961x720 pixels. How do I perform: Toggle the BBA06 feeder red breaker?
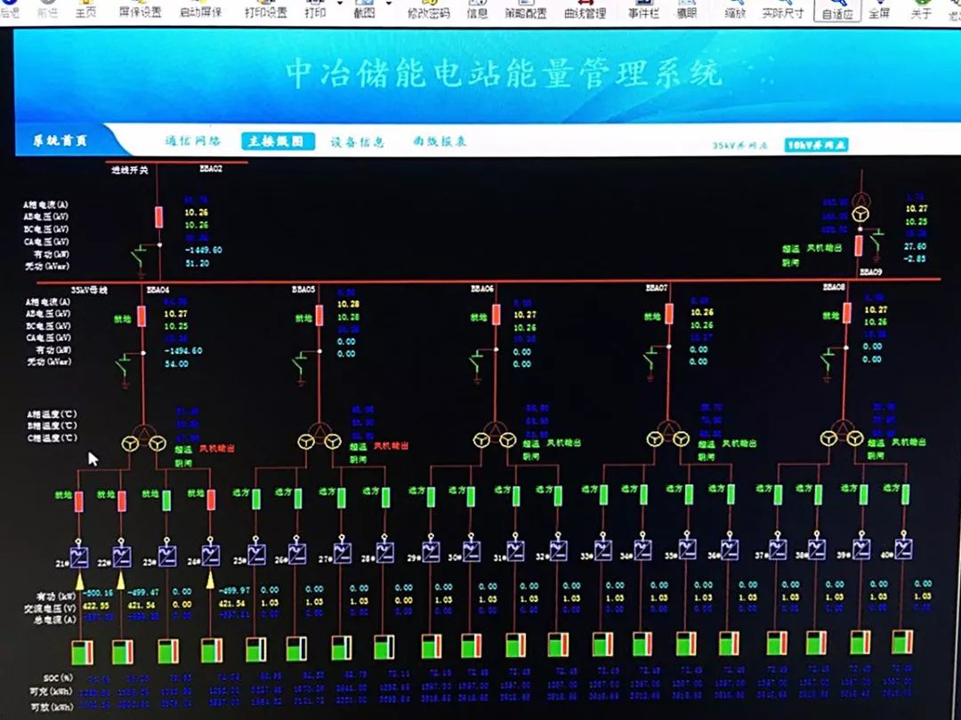(496, 315)
